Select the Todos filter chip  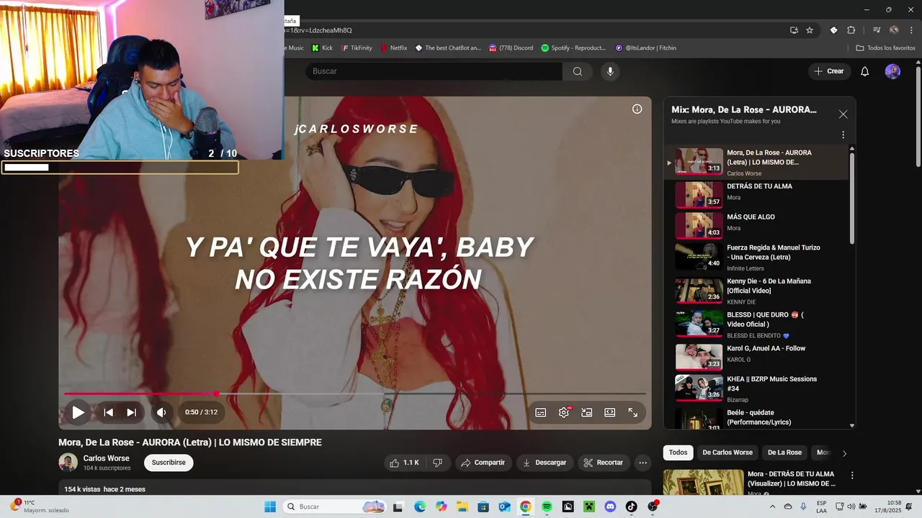pos(678,453)
